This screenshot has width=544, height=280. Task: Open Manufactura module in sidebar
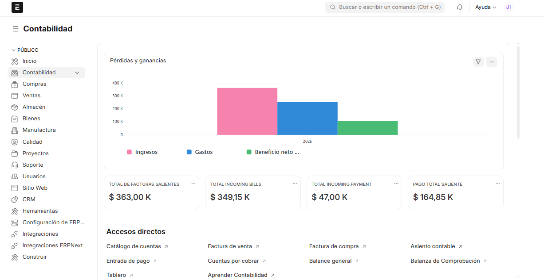point(39,130)
